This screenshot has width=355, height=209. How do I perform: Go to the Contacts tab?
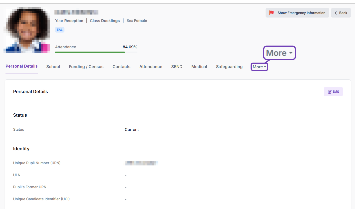[x=121, y=67]
